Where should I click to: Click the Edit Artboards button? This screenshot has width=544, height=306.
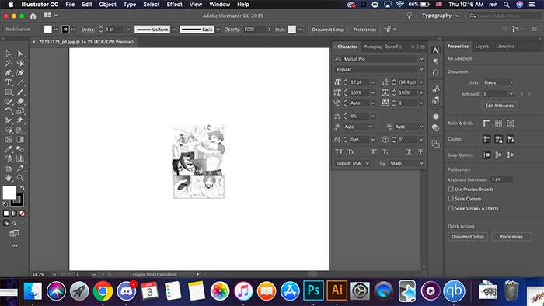(499, 106)
